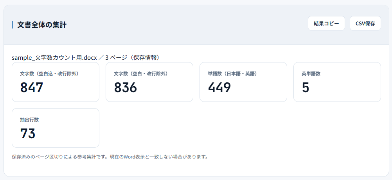This screenshot has width=392, height=180.
Task: Click the footnote about 保存済みのページ区切り
Action: tap(110, 157)
